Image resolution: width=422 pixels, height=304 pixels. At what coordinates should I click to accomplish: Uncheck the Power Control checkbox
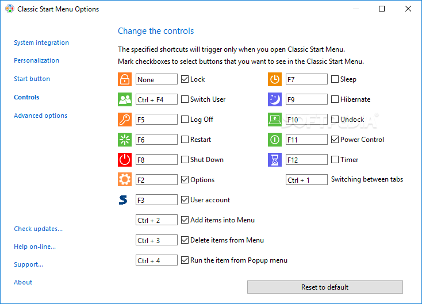point(335,139)
